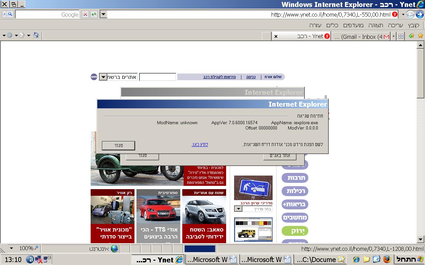The image size is (425, 265).
Task: Open the מועדפים (Favorites) menu
Action: coord(353,25)
